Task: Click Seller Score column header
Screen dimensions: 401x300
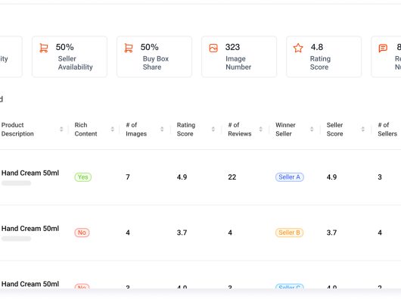Action: (334, 130)
